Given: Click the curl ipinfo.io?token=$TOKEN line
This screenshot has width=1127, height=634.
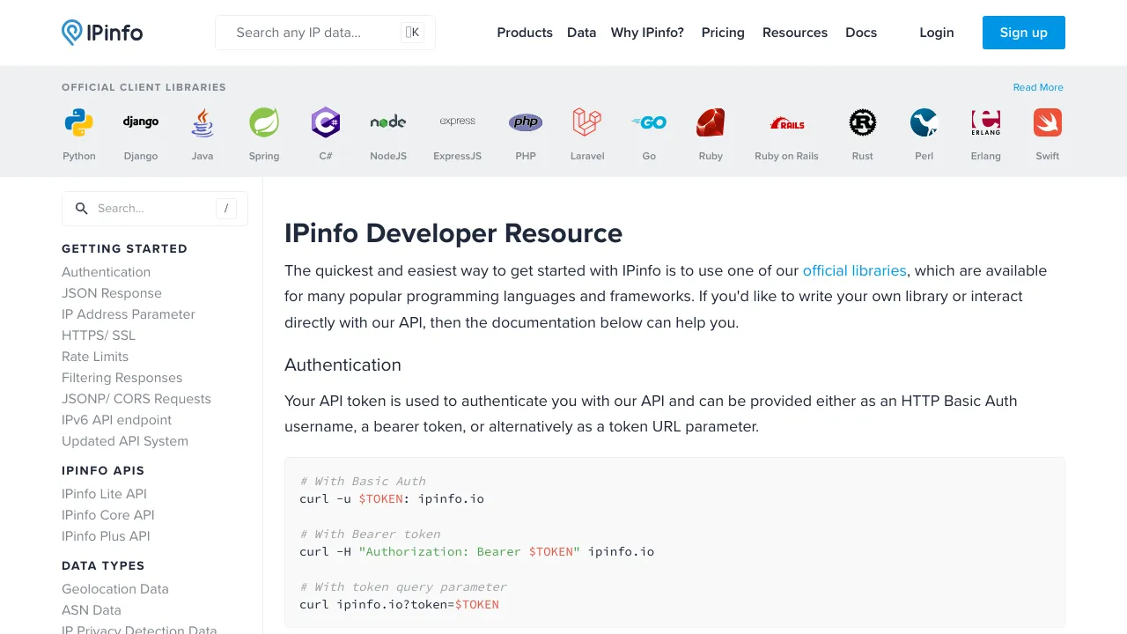Looking at the screenshot, I should (399, 605).
